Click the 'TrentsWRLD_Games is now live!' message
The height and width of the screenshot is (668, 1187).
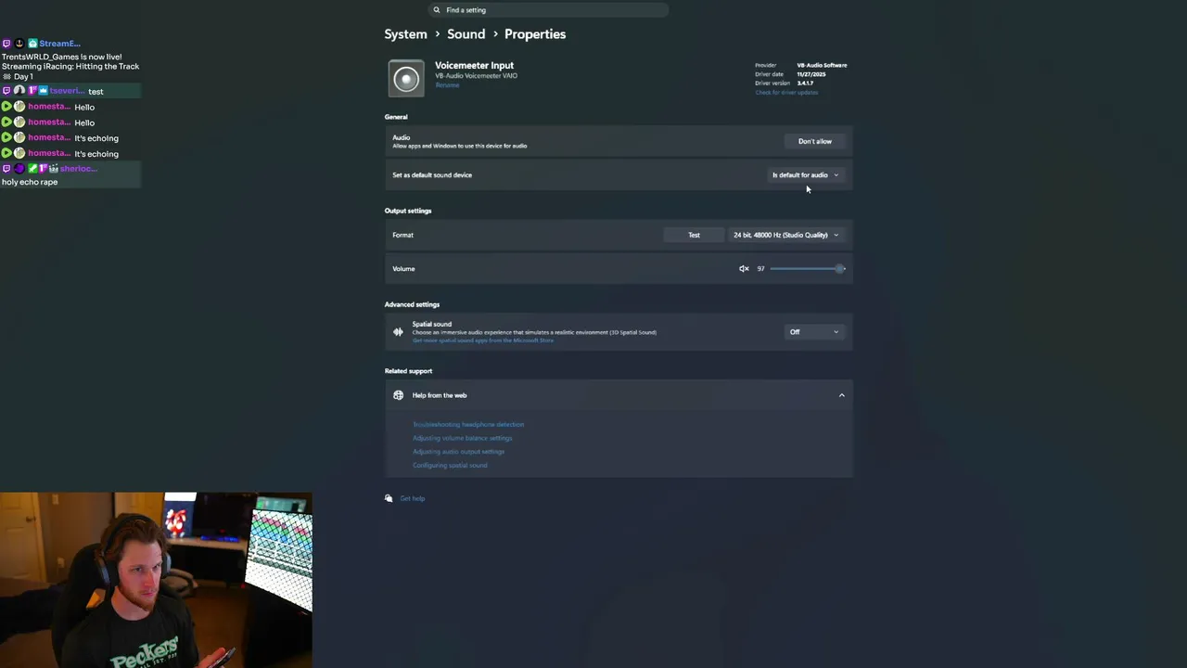click(61, 57)
